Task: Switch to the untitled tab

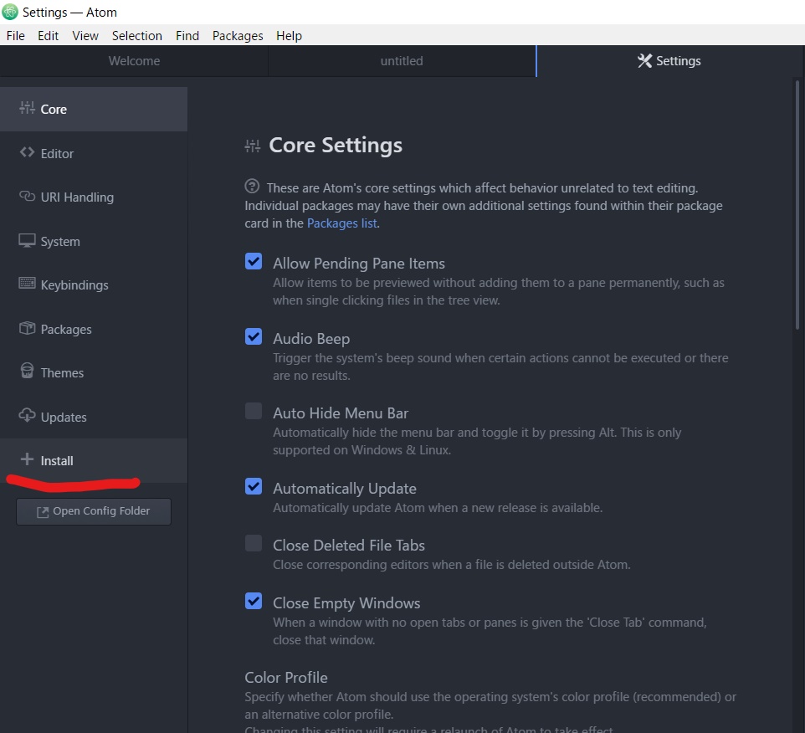Action: [402, 61]
